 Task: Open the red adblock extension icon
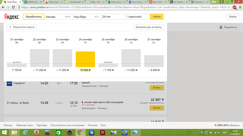pos(235,7)
